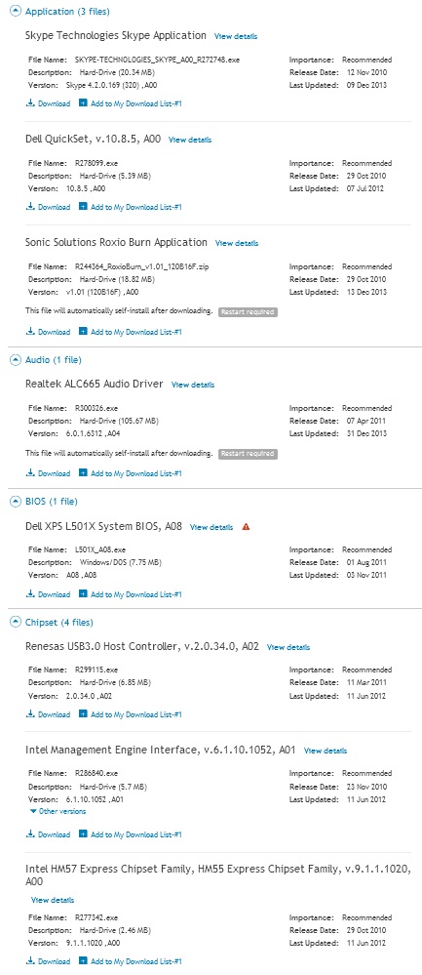This screenshot has height=975, width=422.
Task: Click download icon for Skype Application
Action: pos(30,103)
